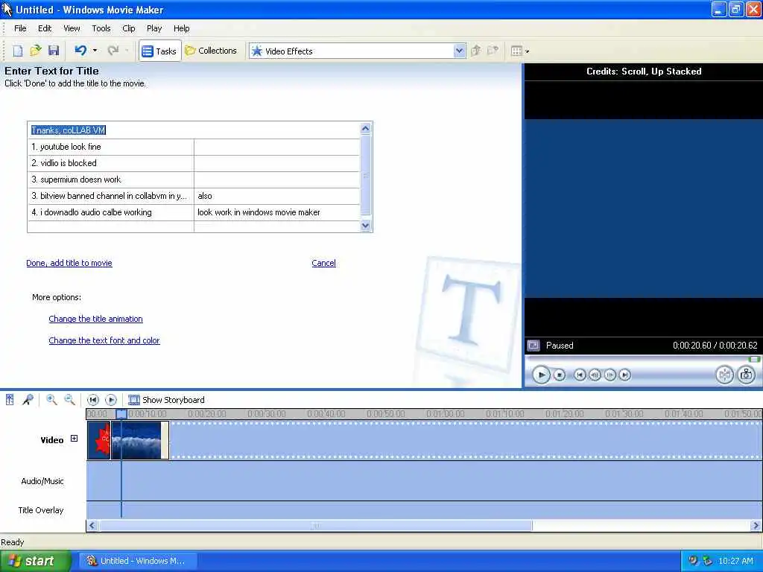Save the project with the floppy disk icon
Screen dimensions: 763x572
tap(54, 51)
